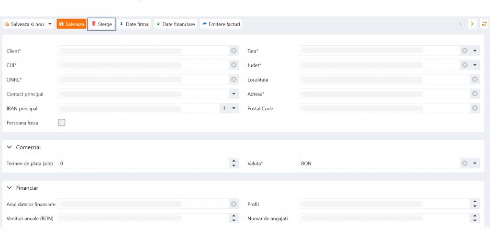490x237 pixels.
Task: Clear the Client field with X icon
Action: coord(234,51)
